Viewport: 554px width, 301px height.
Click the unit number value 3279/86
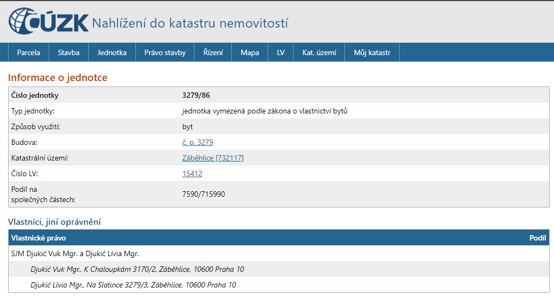tap(196, 96)
